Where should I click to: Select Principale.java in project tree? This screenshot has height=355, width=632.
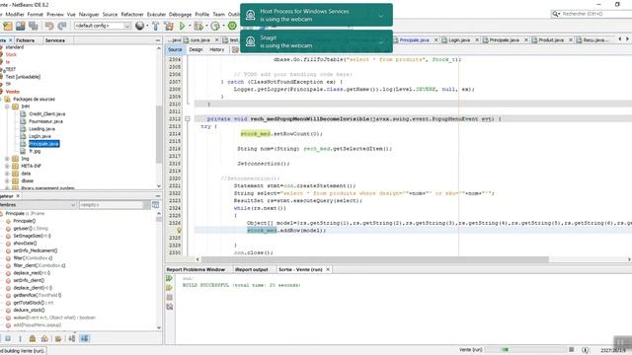click(43, 144)
